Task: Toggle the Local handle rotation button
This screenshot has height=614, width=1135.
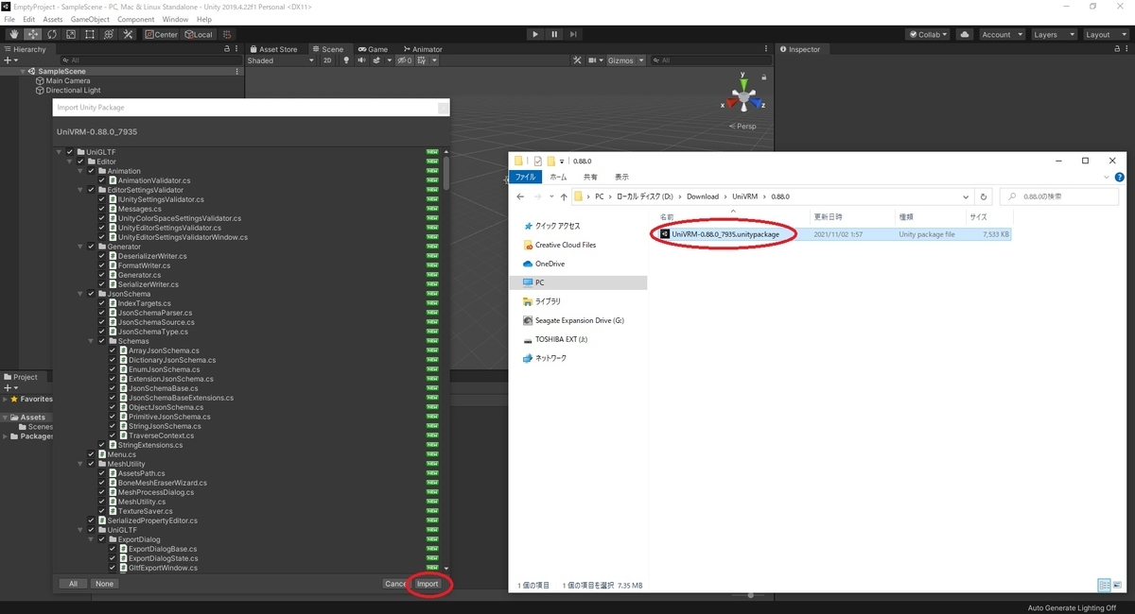Action: (199, 34)
